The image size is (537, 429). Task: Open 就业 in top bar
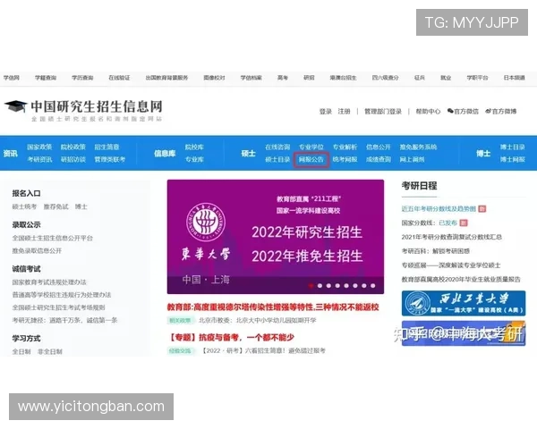446,78
